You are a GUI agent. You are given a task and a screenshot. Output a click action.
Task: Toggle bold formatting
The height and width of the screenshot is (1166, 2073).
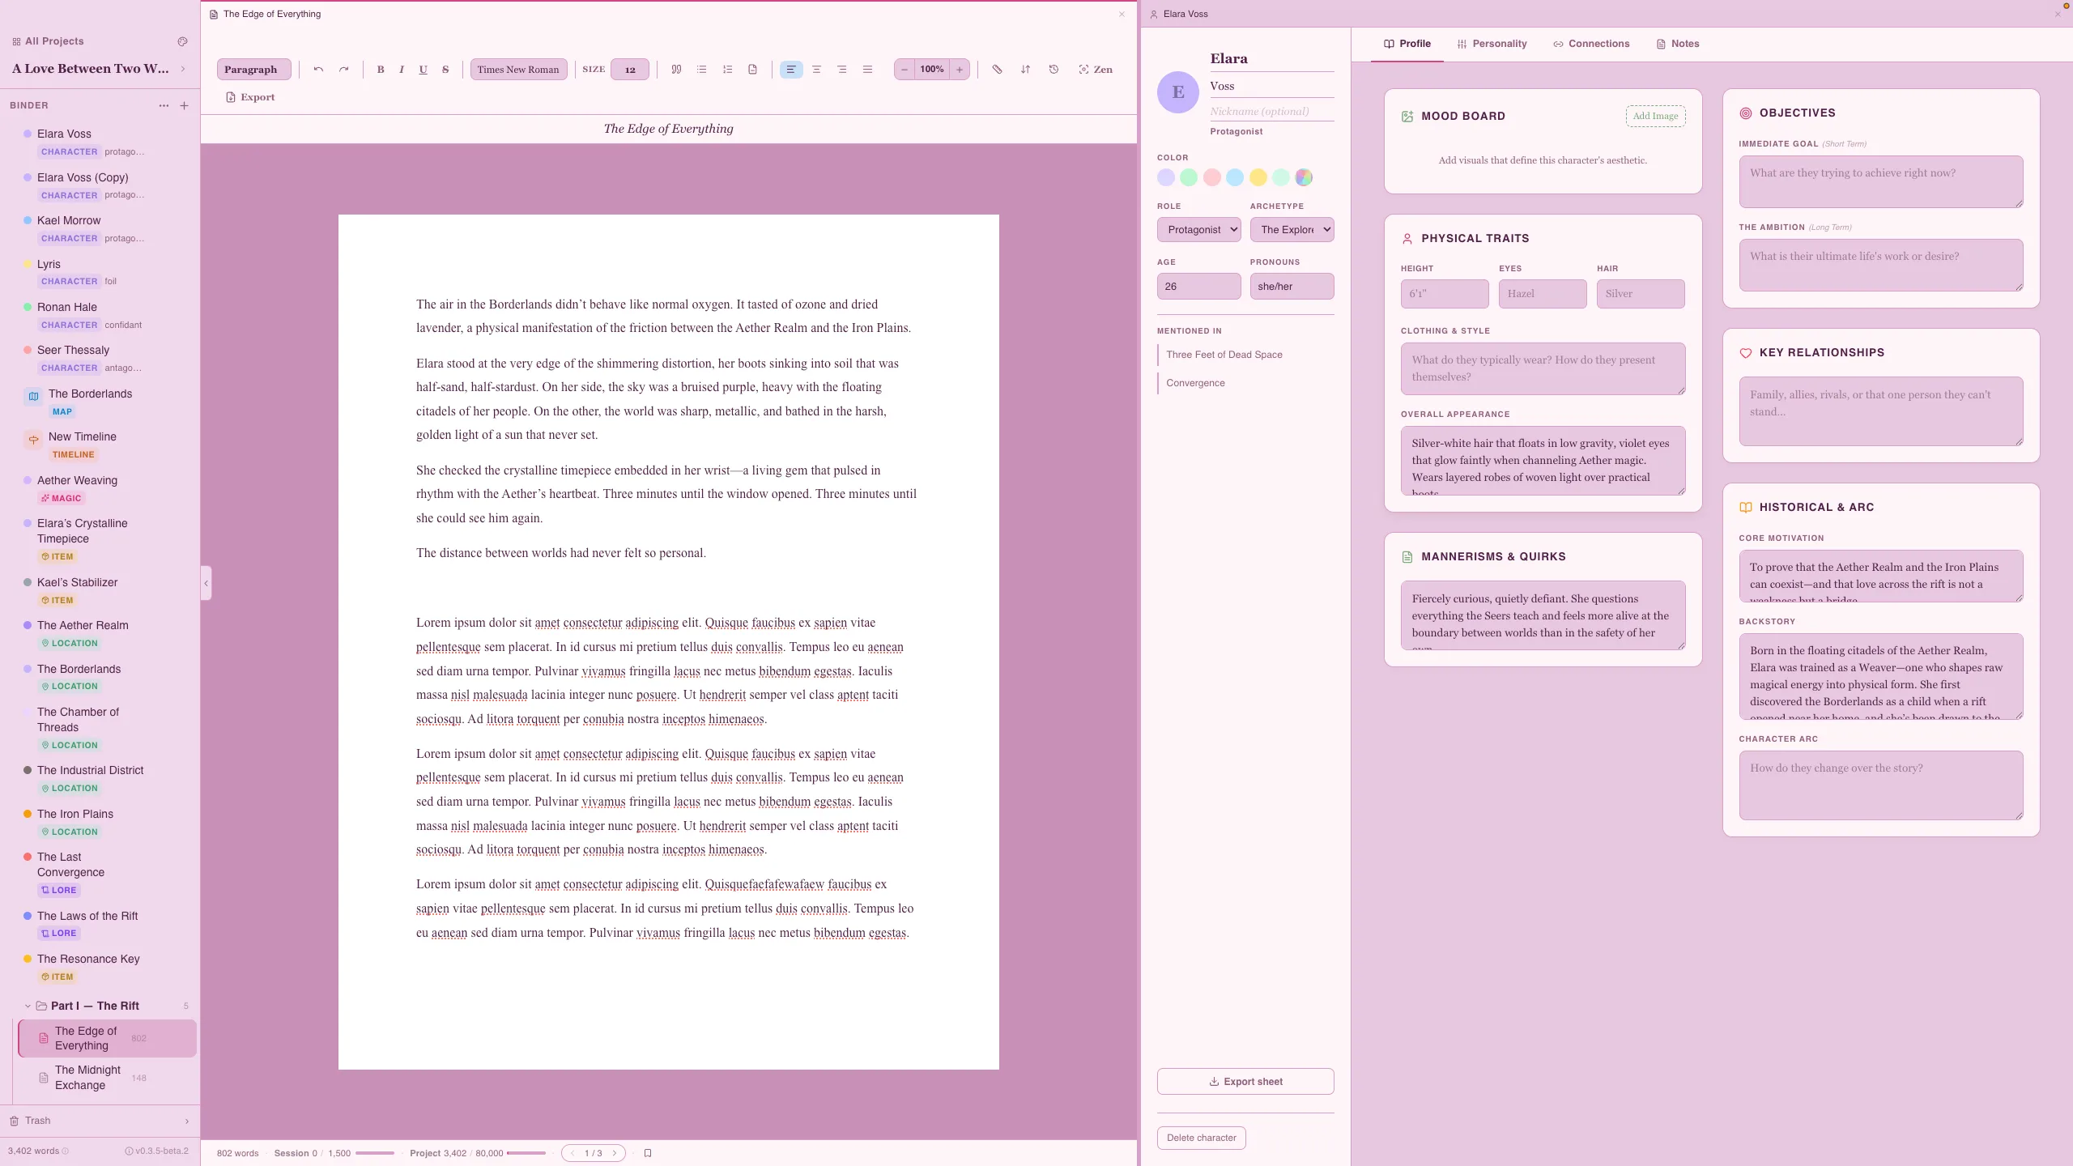380,70
